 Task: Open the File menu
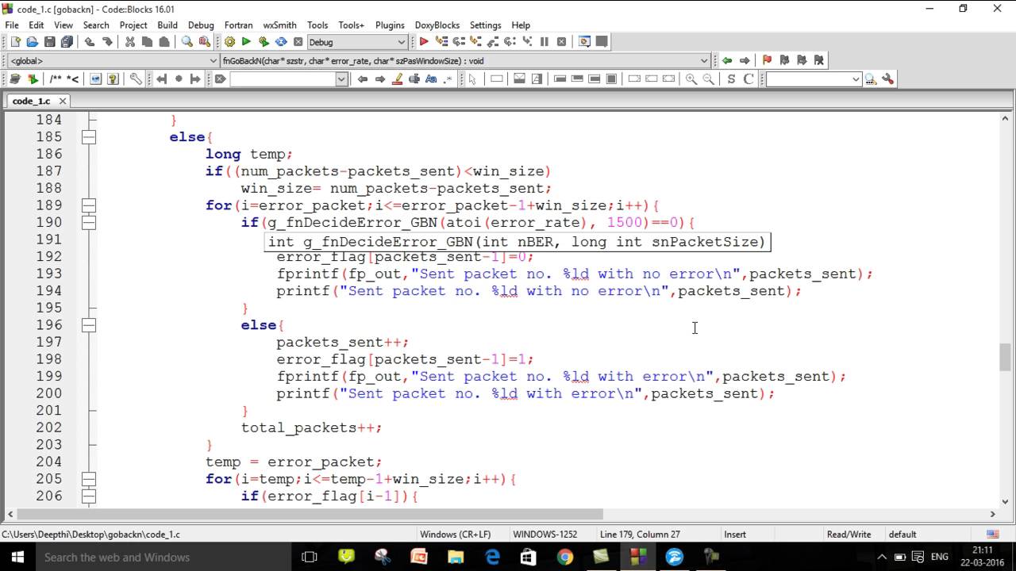12,25
